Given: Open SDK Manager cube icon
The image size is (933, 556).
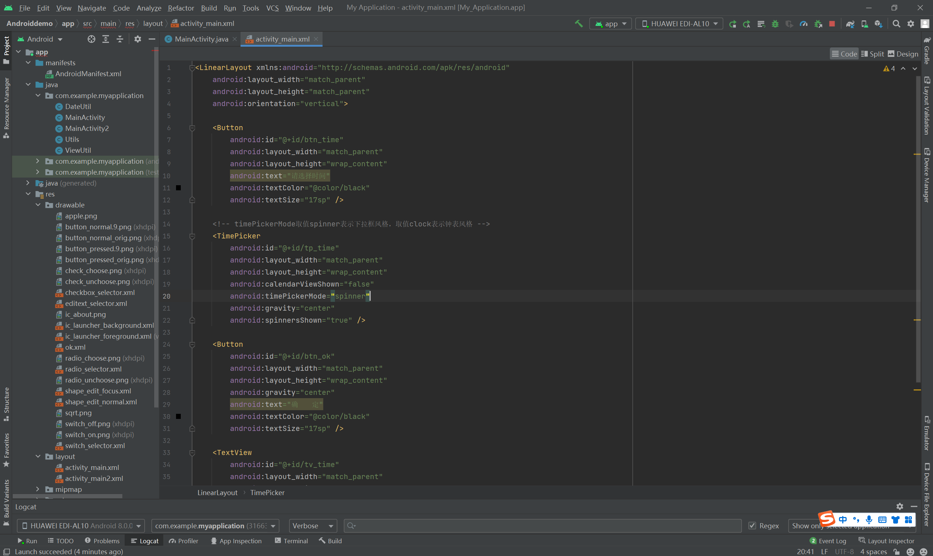Looking at the screenshot, I should pyautogui.click(x=878, y=24).
